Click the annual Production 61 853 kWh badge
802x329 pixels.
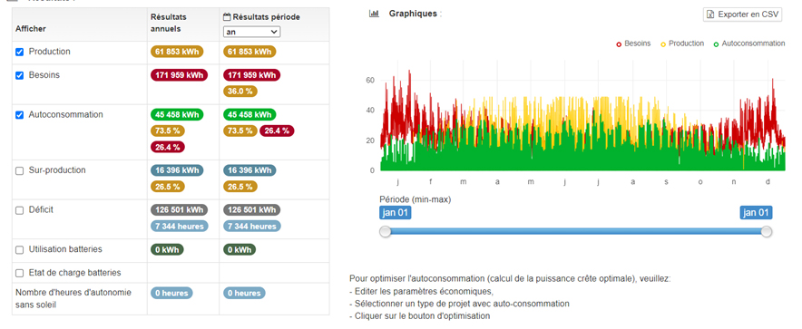[x=177, y=52]
